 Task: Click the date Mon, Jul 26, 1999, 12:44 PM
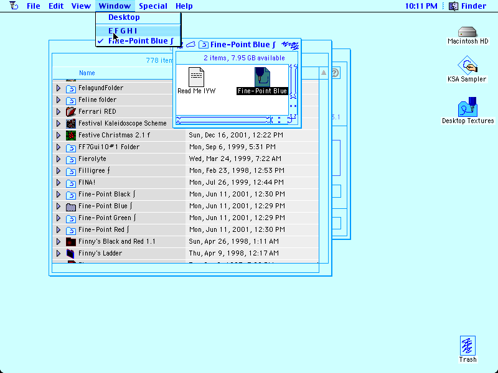click(237, 182)
